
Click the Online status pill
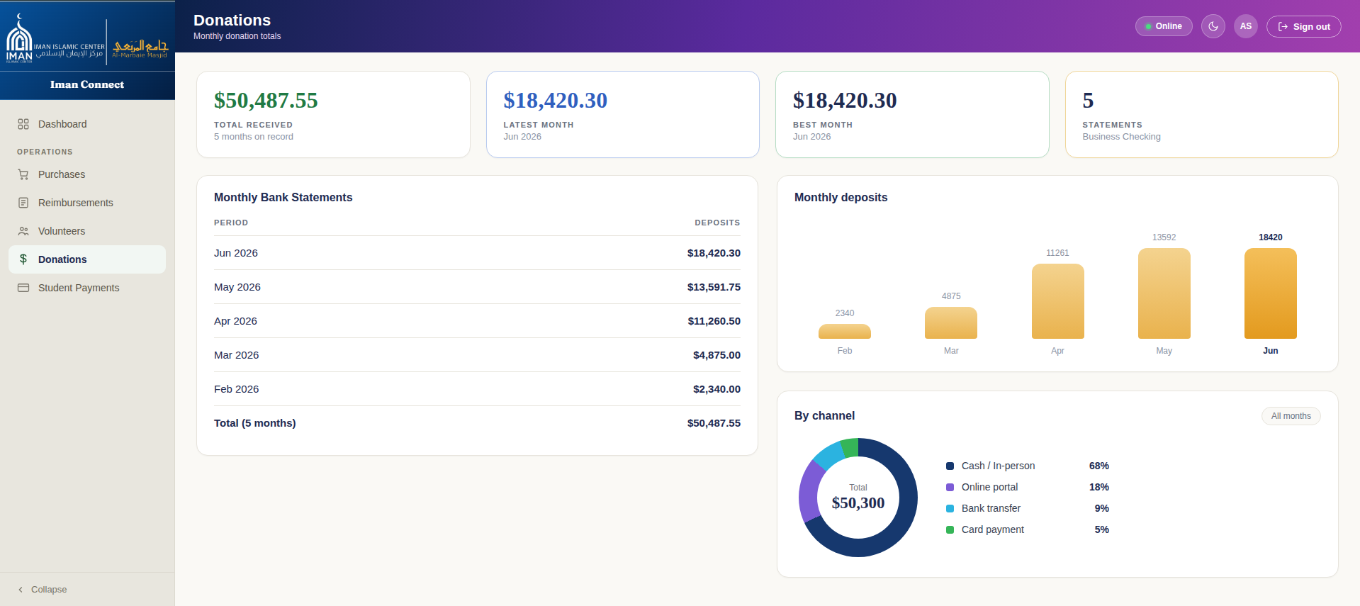(1164, 26)
